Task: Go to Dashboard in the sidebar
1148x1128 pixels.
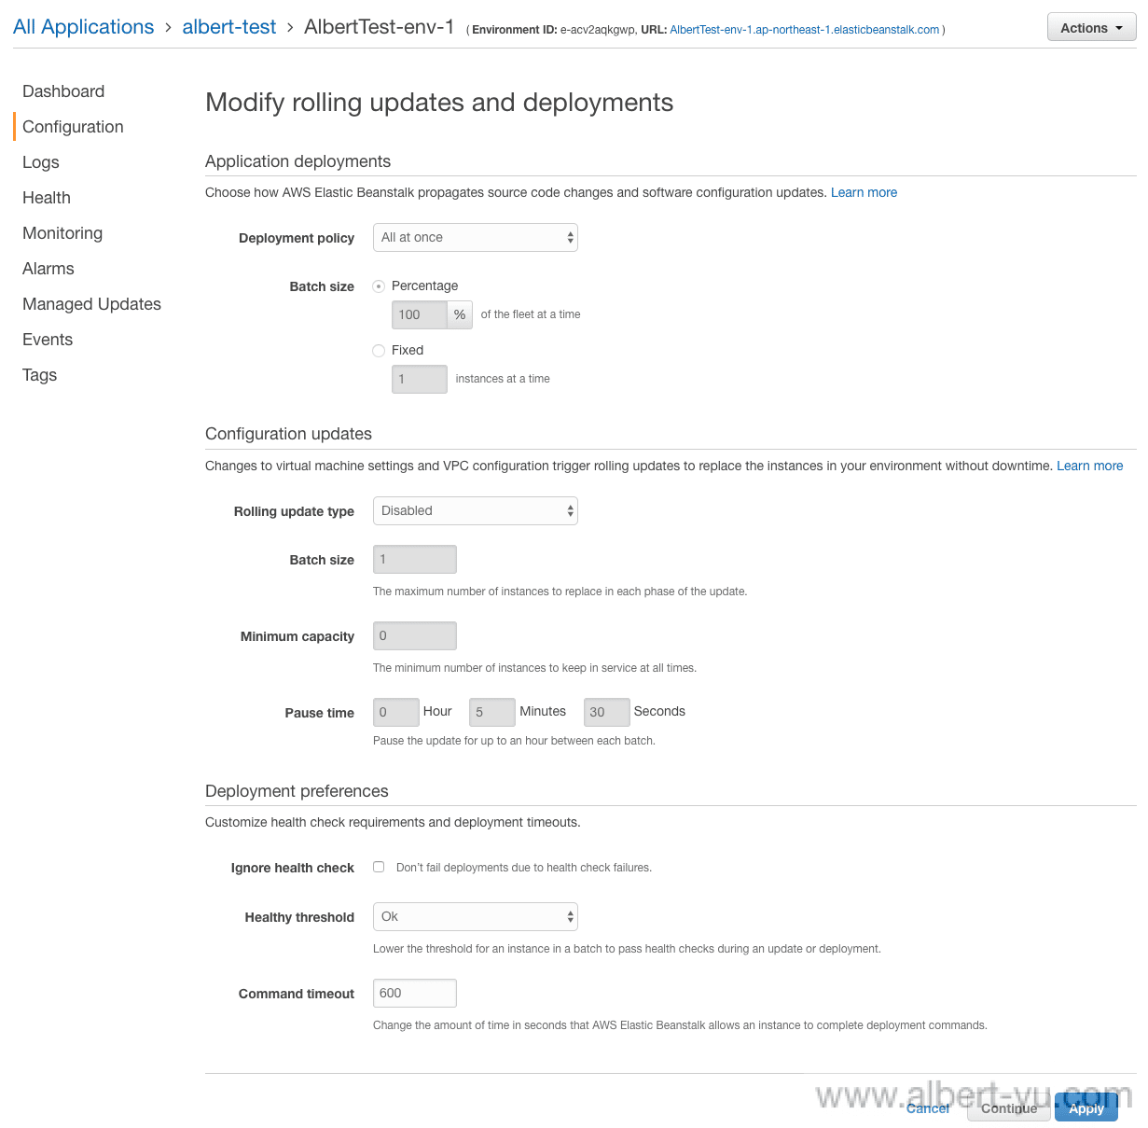Action: coord(63,91)
